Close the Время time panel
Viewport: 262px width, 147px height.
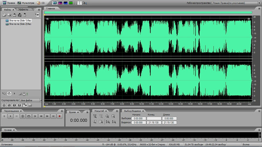[78, 112]
